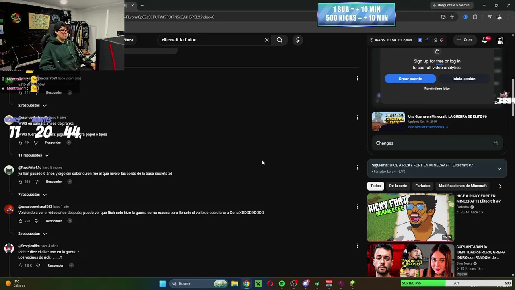Click the YouTube search input field
Image resolution: width=515 pixels, height=290 pixels.
211,40
